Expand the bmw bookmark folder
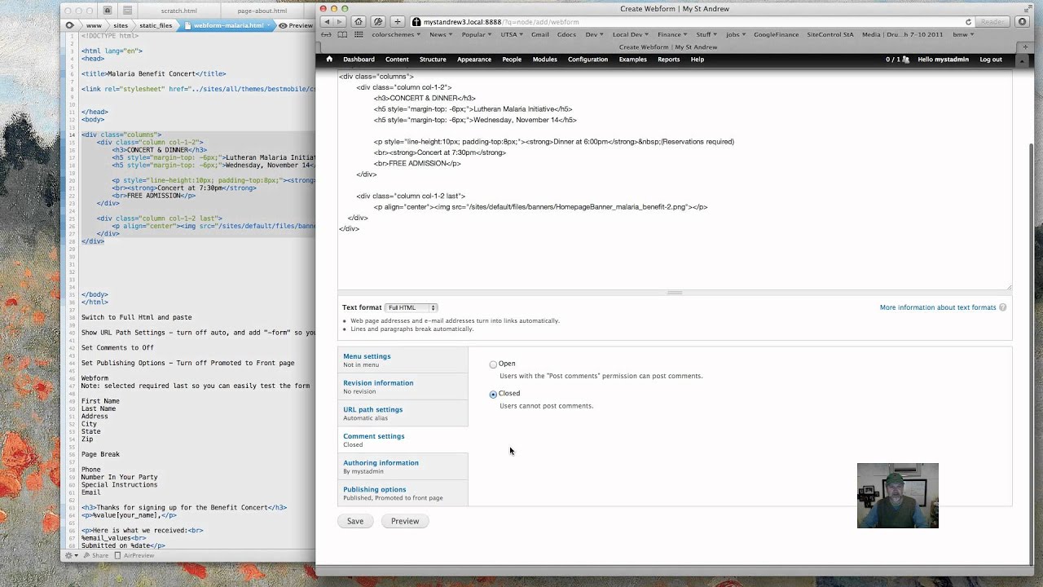Image resolution: width=1043 pixels, height=587 pixels. (x=963, y=35)
